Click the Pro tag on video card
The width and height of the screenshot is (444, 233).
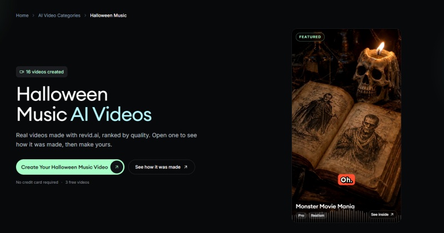[x=301, y=215]
